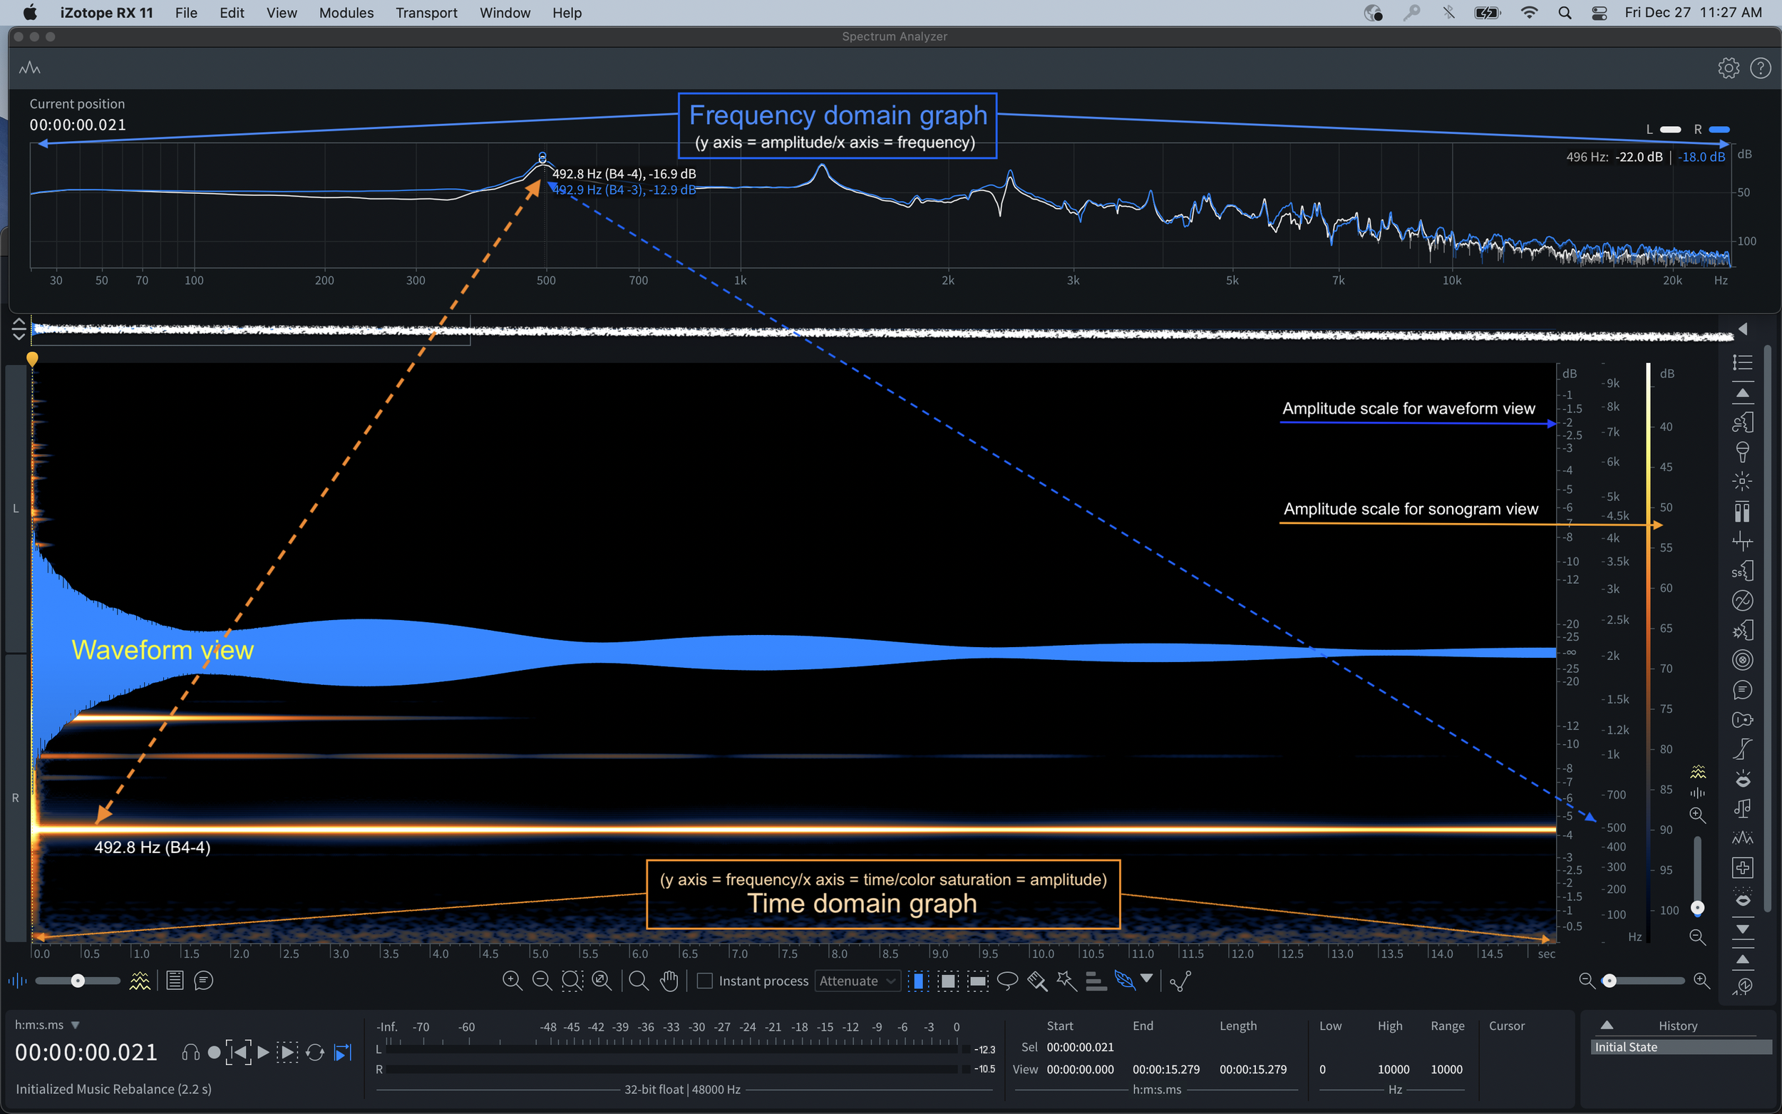Click the Sel Start time field
This screenshot has width=1782, height=1114.
(x=1080, y=1047)
